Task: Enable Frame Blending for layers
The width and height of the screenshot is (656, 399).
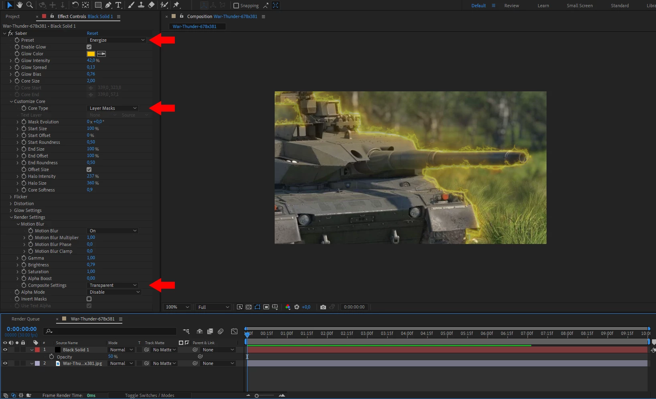Action: click(x=210, y=331)
